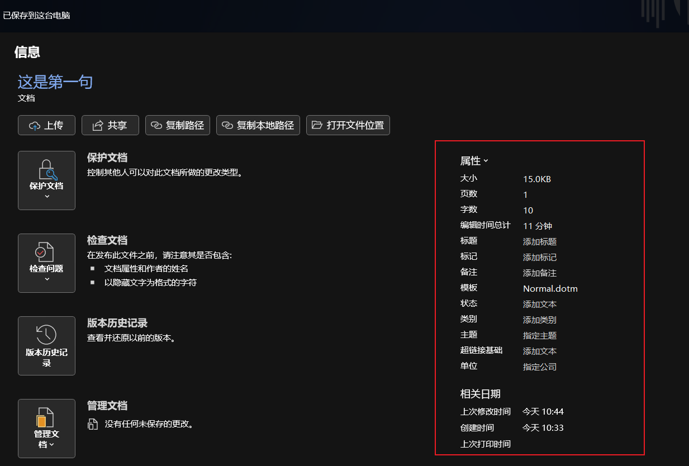Click 指定主题 to set subject
Viewport: 689px width, 466px height.
539,336
